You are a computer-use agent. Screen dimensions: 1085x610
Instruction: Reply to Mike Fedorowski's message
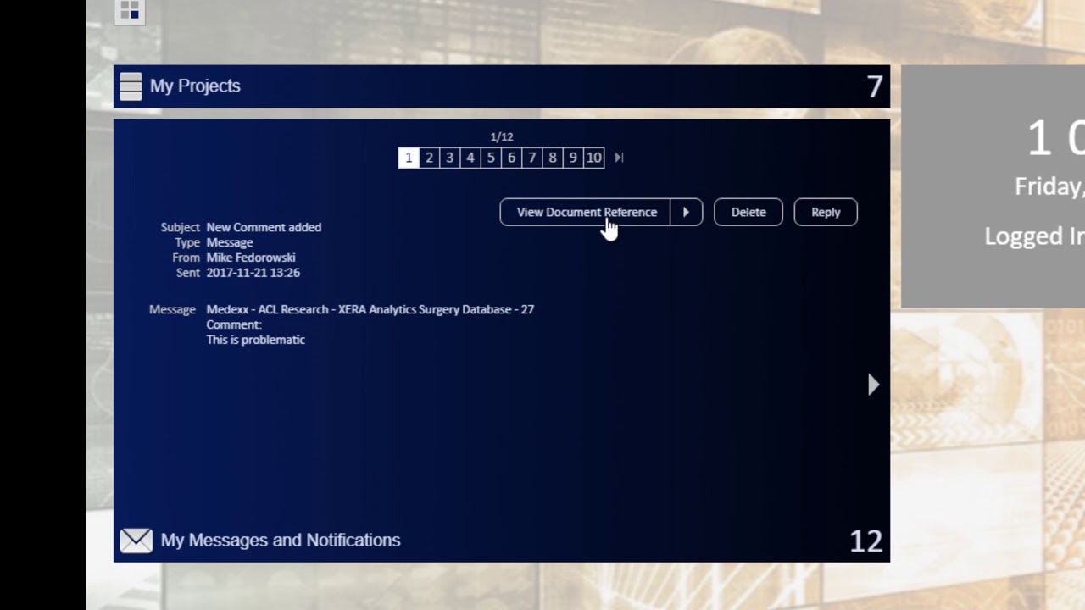(826, 212)
